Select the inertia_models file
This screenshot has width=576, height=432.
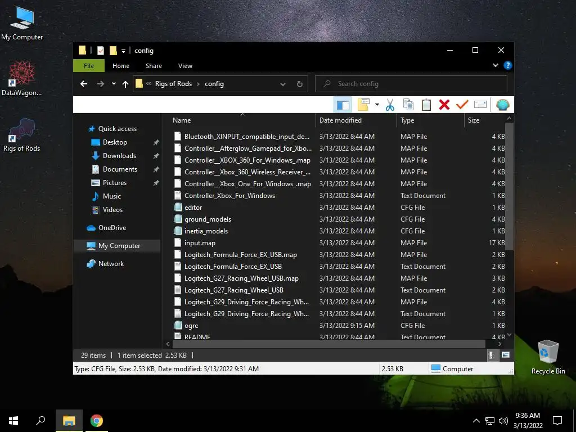(206, 231)
